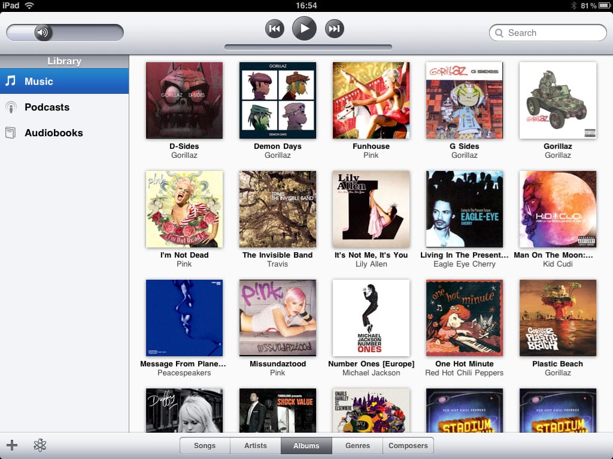
Task: Open the Gorillaz self-titled album cover
Action: coord(558,100)
